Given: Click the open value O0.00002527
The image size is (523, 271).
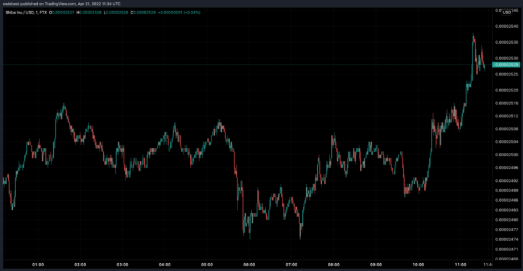Looking at the screenshot, I should click(x=62, y=13).
